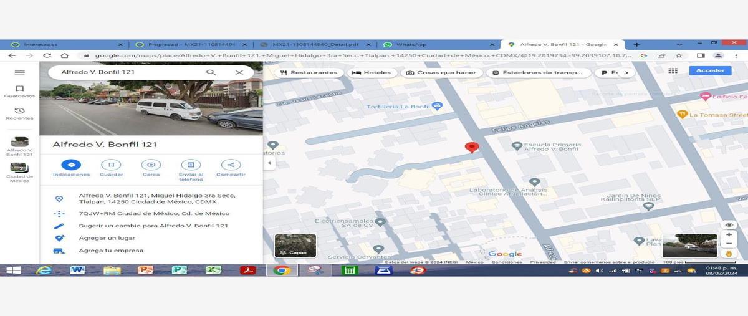The width and height of the screenshot is (748, 316).
Task: Click the Acceder sign-in button
Action: tap(710, 70)
